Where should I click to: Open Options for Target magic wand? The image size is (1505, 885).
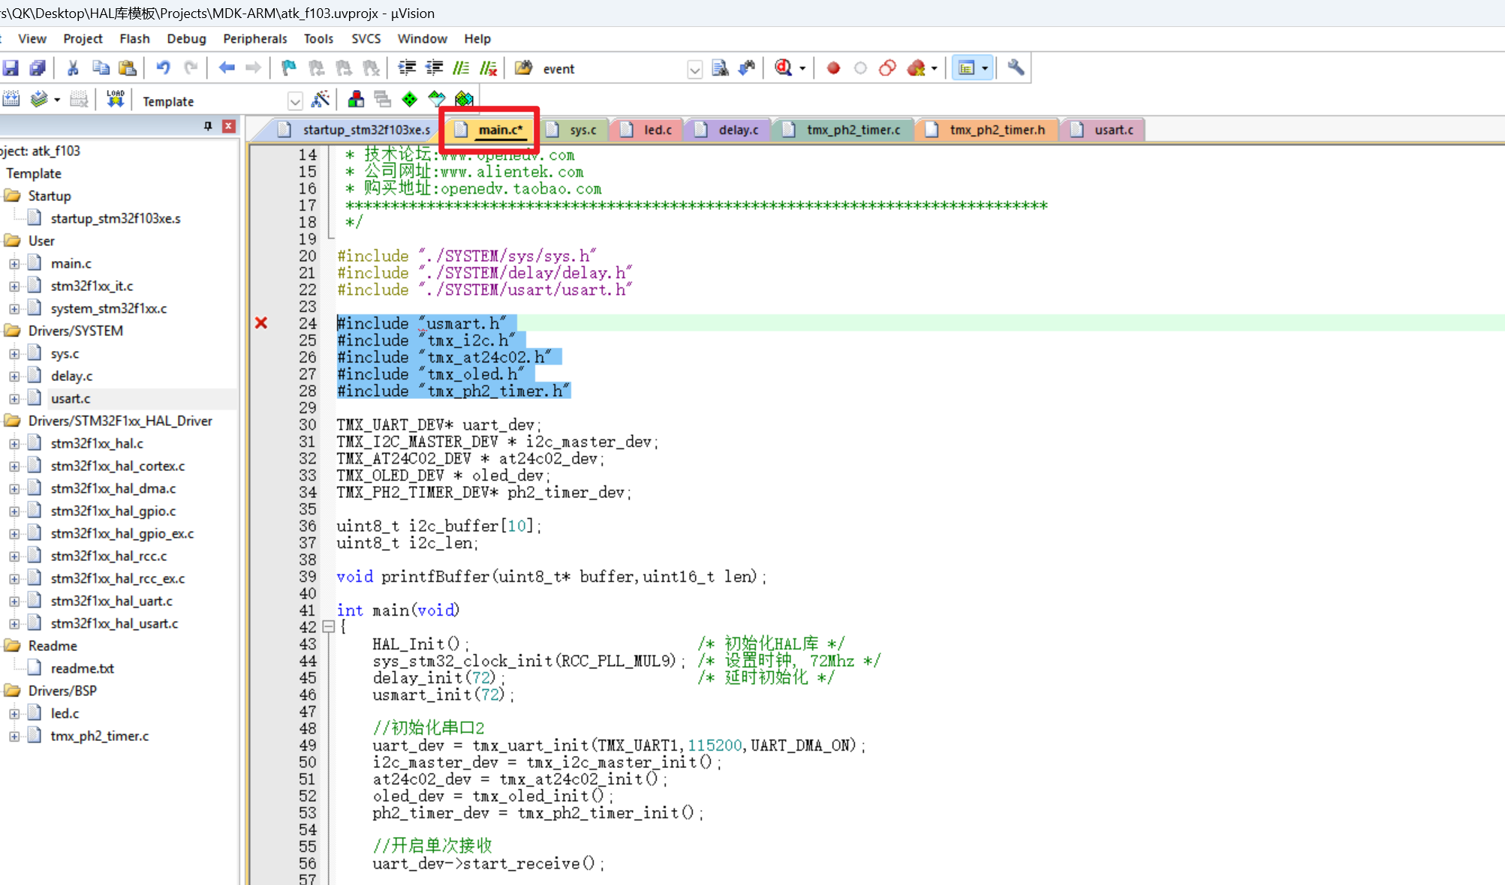click(x=321, y=99)
